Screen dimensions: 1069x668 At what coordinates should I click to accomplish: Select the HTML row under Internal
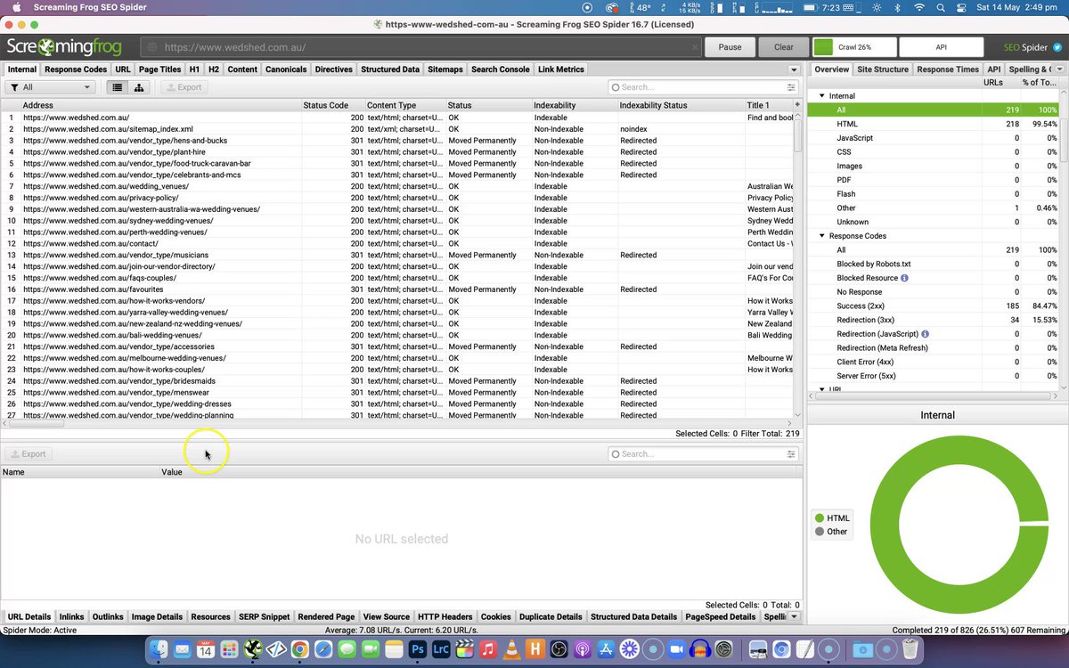pos(934,124)
